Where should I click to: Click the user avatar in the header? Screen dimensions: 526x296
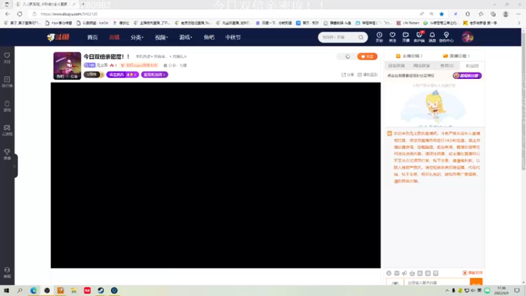click(x=467, y=37)
